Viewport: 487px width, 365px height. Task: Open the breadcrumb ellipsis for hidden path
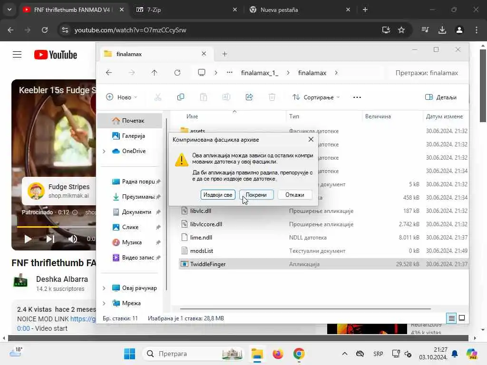(230, 73)
